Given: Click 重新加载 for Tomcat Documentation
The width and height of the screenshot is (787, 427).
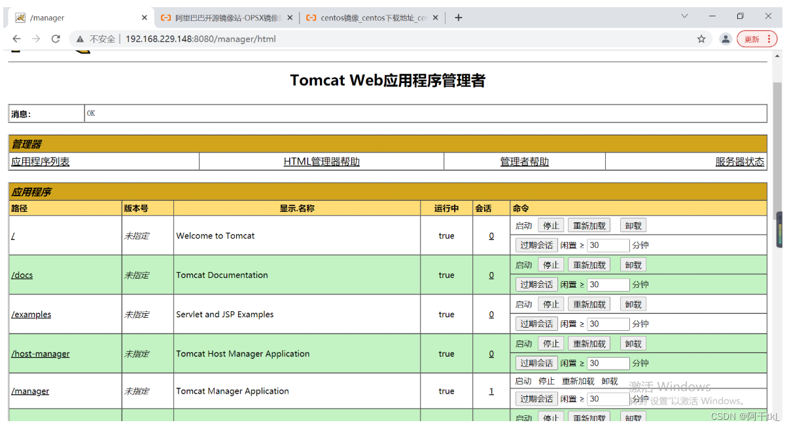Looking at the screenshot, I should [589, 265].
